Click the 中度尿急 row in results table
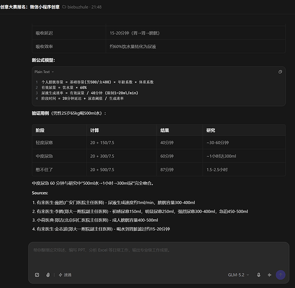 click(159, 156)
